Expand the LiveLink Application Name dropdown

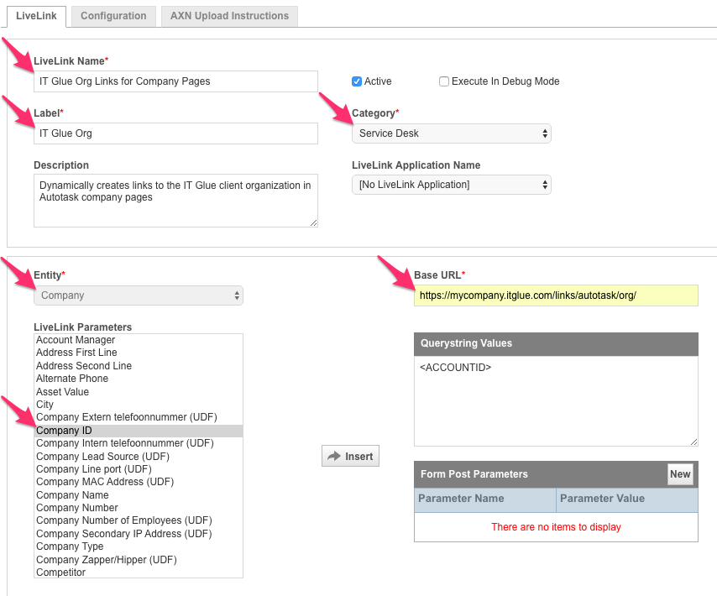[x=451, y=185]
